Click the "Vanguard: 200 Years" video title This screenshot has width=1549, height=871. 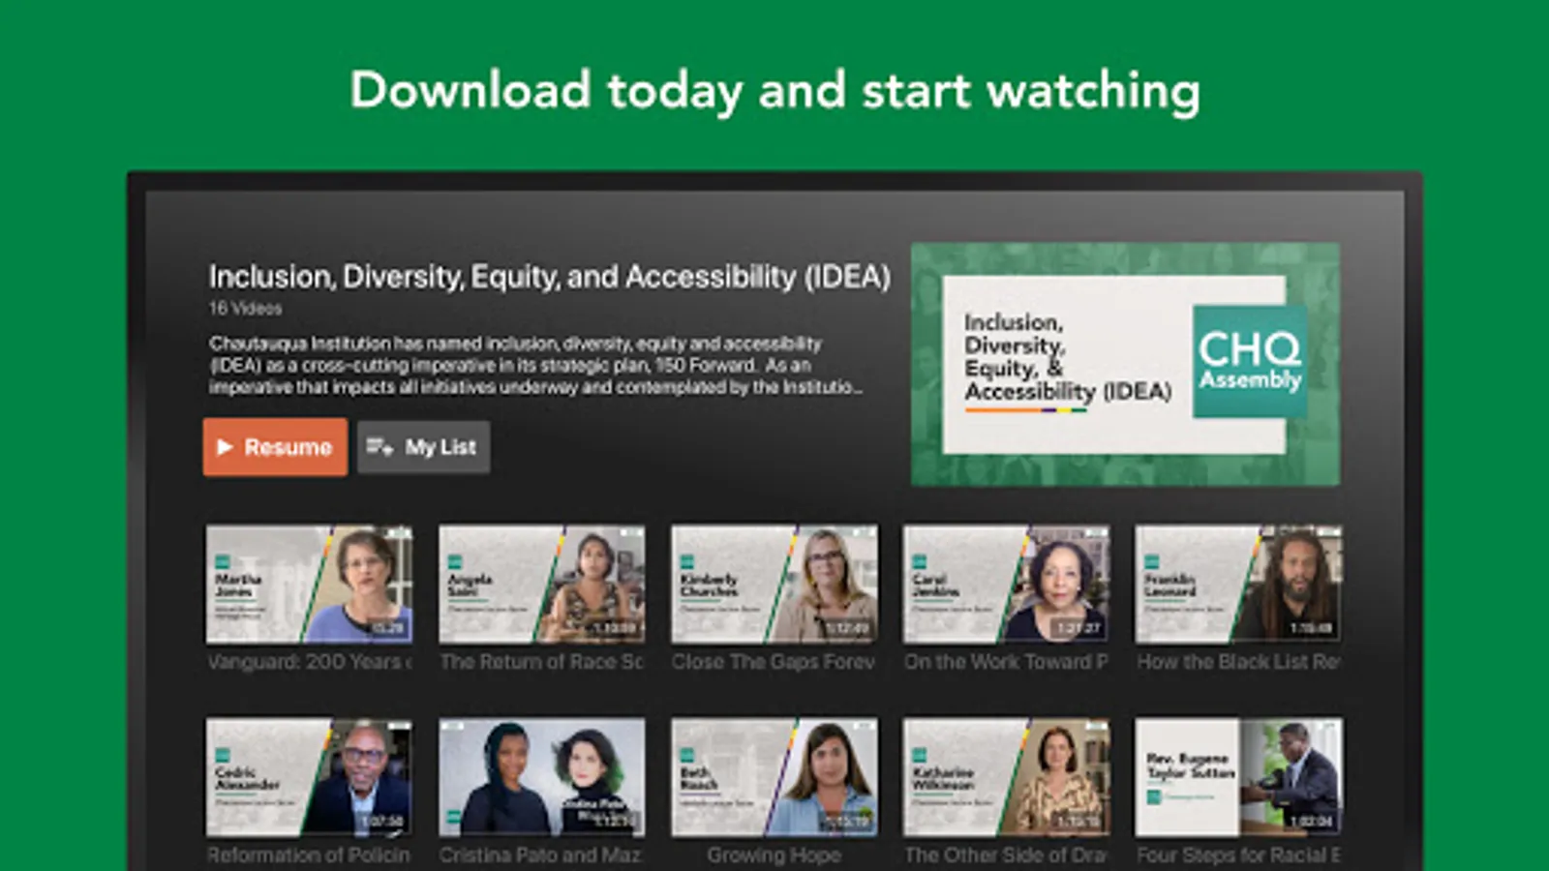309,662
